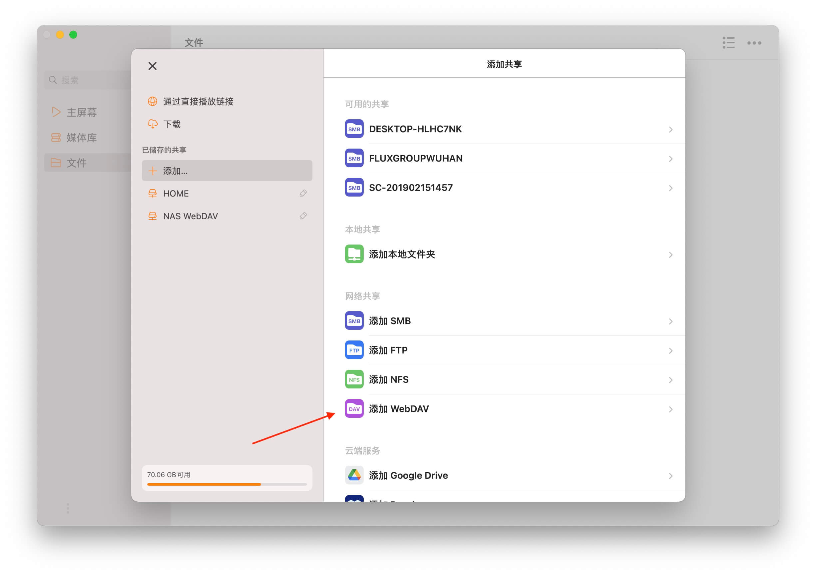Image resolution: width=816 pixels, height=575 pixels.
Task: Click the green local folder icon
Action: 354,254
